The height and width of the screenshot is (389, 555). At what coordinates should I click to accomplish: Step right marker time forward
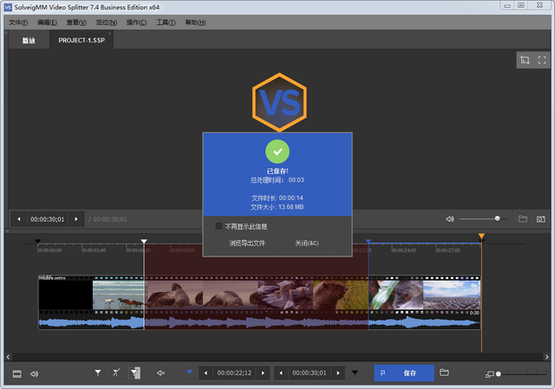[338, 373]
